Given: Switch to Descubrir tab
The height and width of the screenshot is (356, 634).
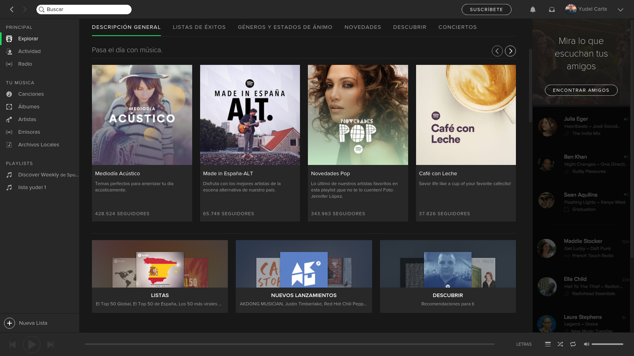Looking at the screenshot, I should coord(410,27).
